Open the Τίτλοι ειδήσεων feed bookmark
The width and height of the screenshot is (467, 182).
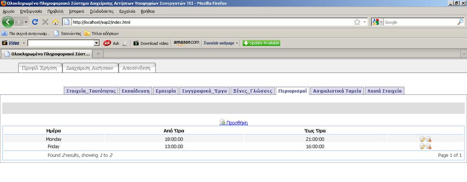(101, 34)
